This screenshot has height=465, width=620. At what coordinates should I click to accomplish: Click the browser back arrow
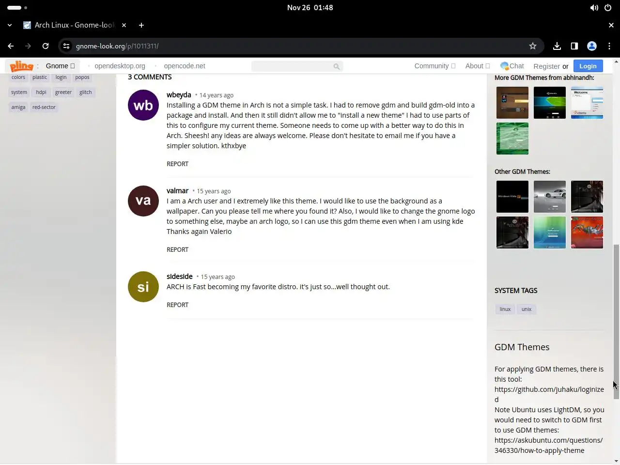click(11, 46)
